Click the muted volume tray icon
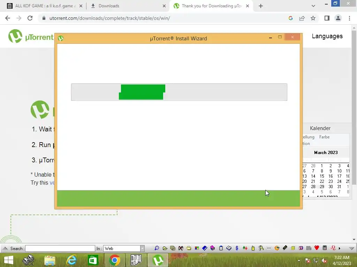Viewport: 357px width, 267px height. [x=324, y=260]
